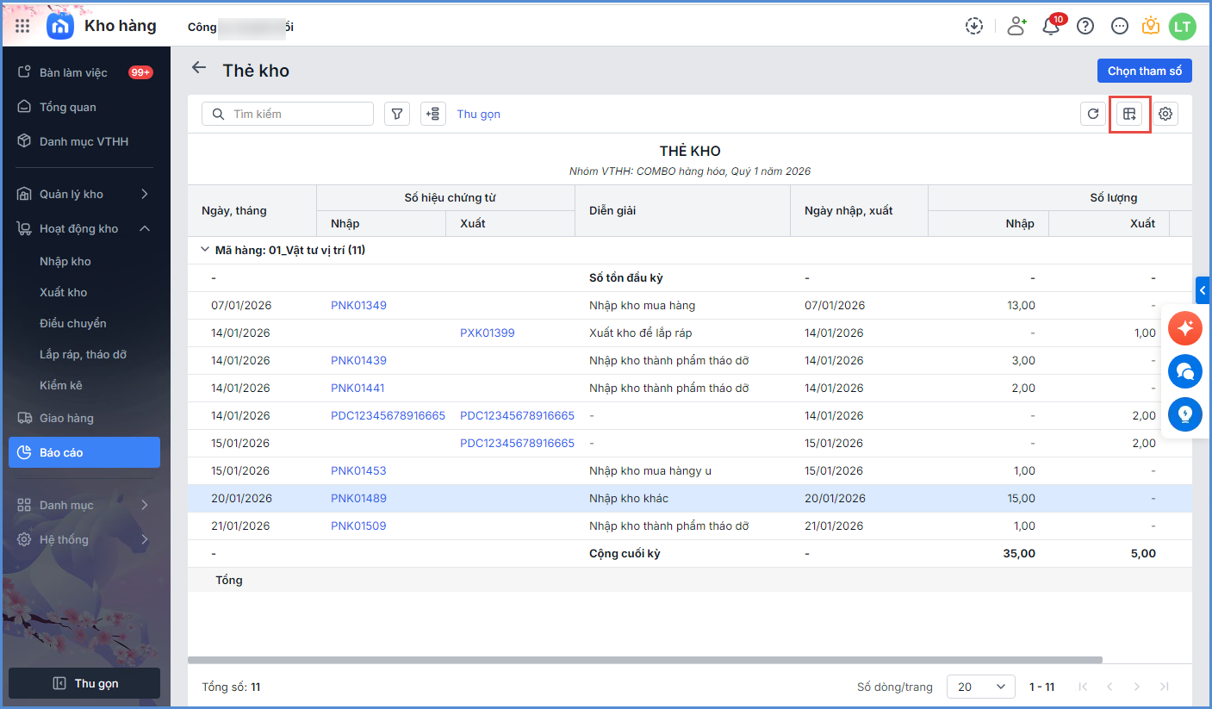Click the highlighted export table icon
Viewport: 1212px width, 709px height.
coord(1129,114)
